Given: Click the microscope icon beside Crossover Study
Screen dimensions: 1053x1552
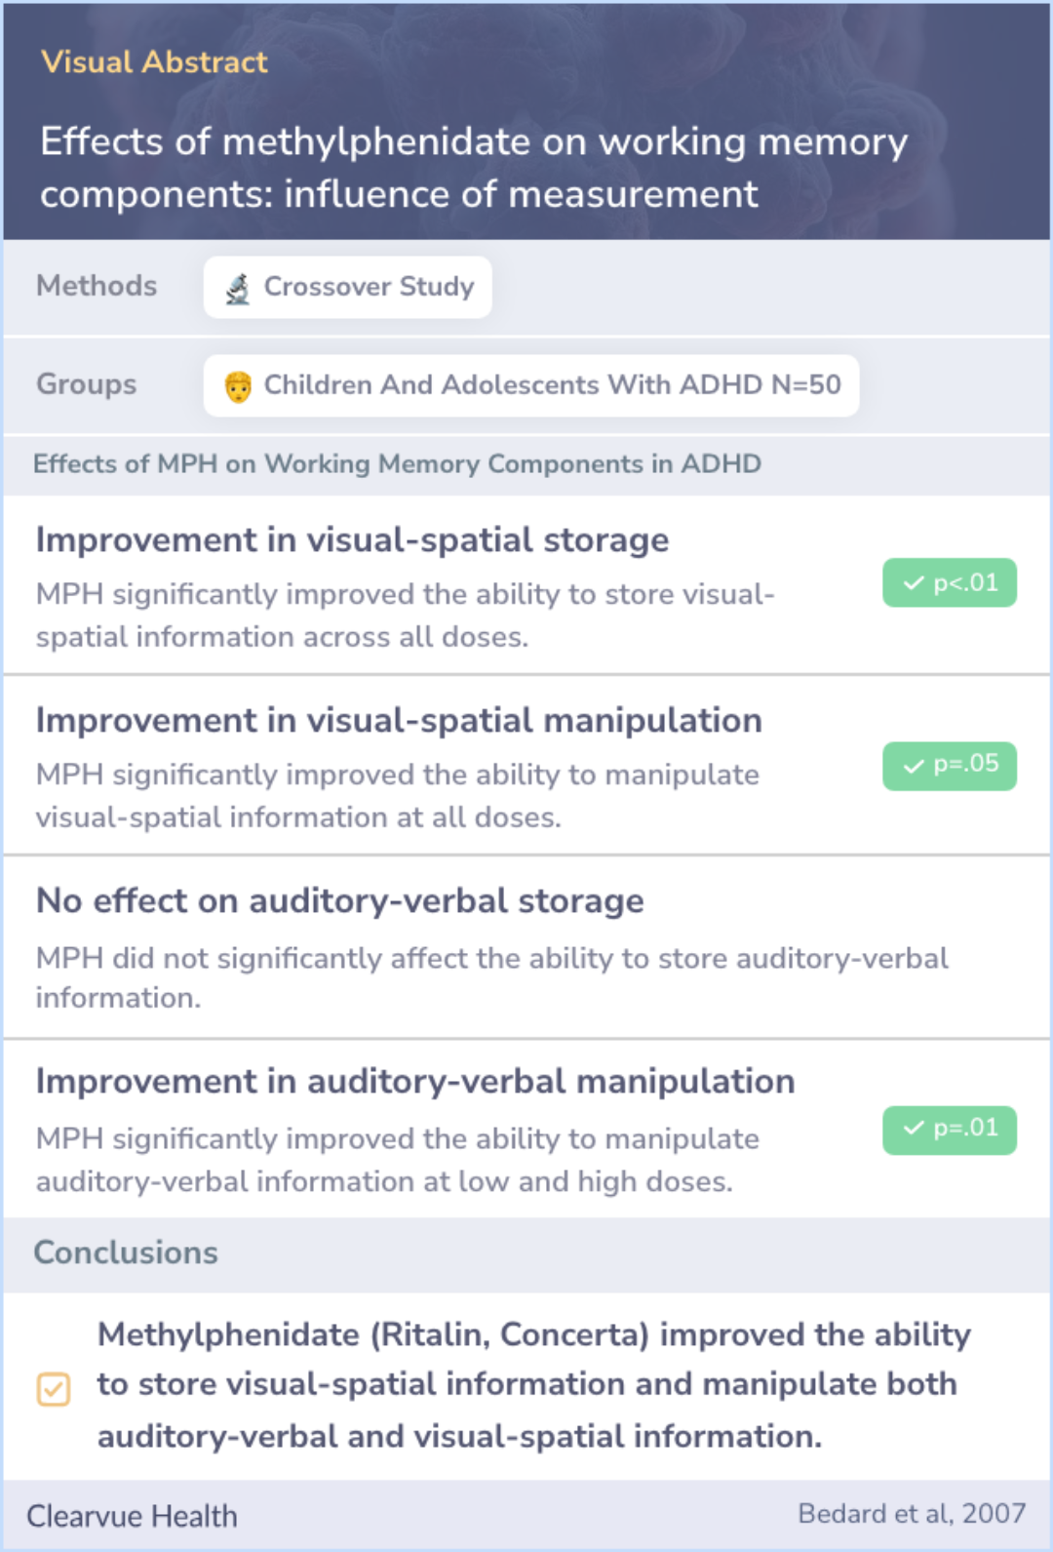Looking at the screenshot, I should (x=237, y=288).
